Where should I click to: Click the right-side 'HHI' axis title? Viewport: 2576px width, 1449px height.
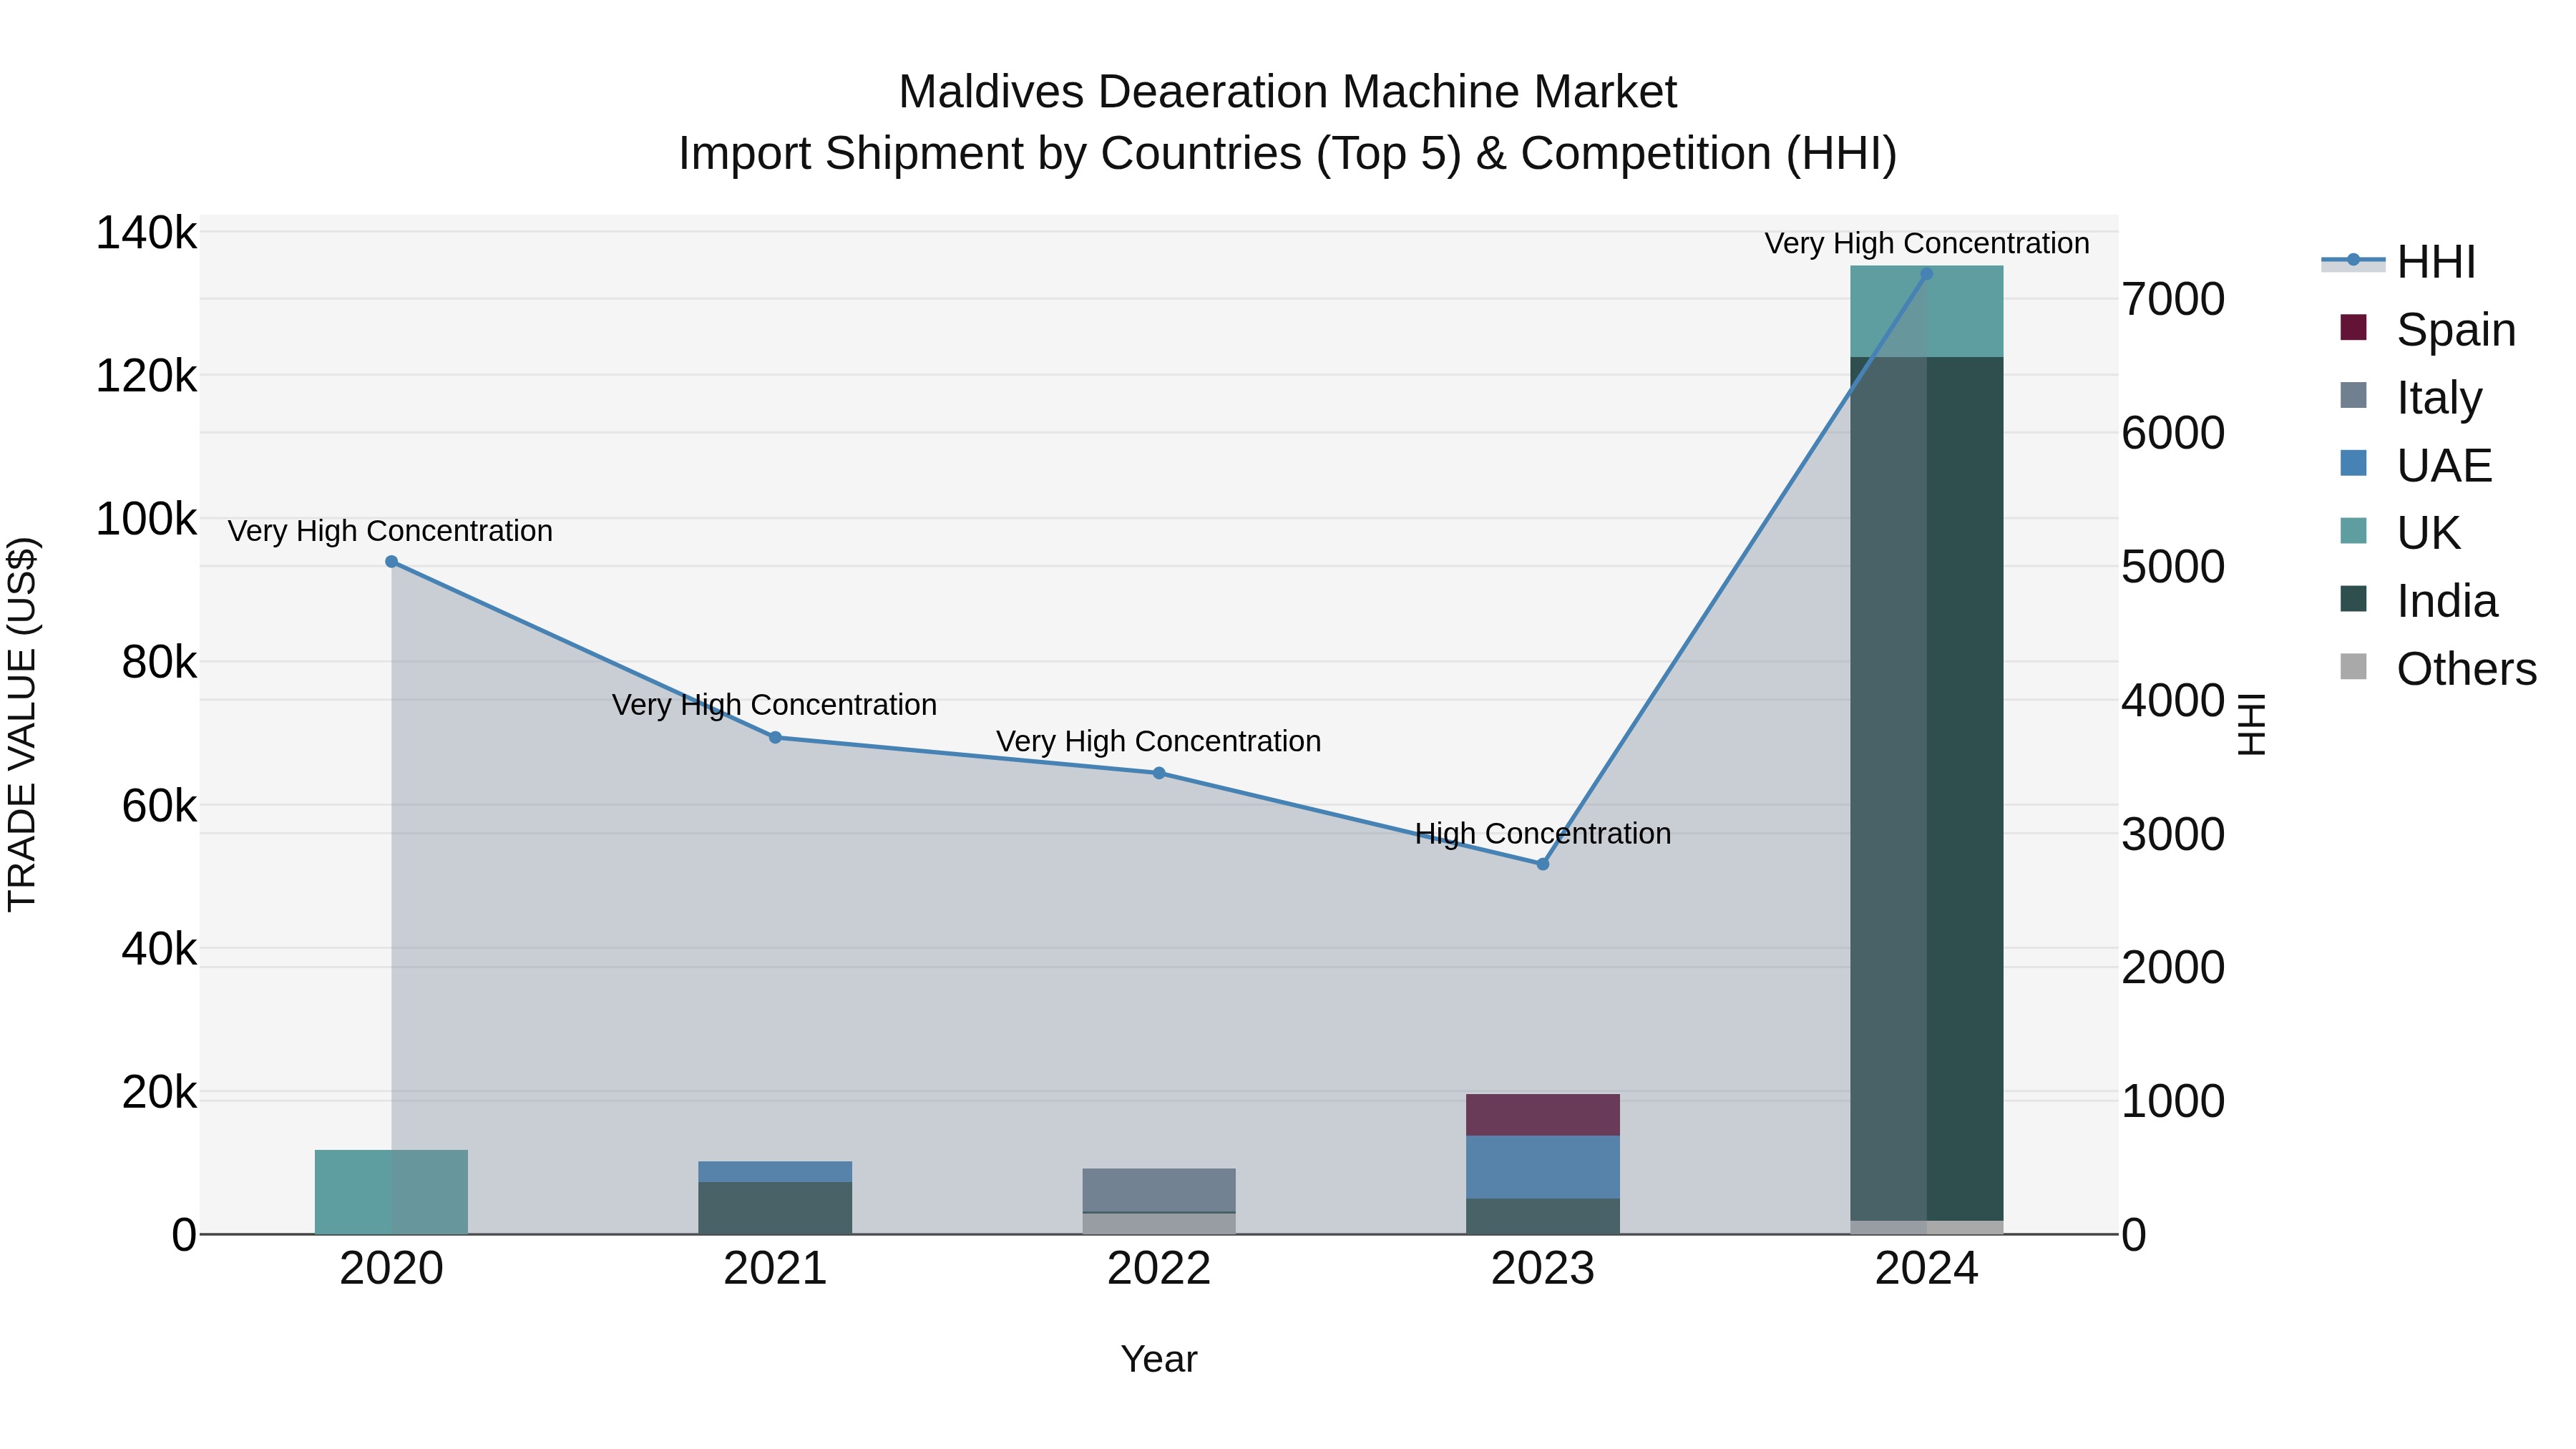tap(2250, 724)
